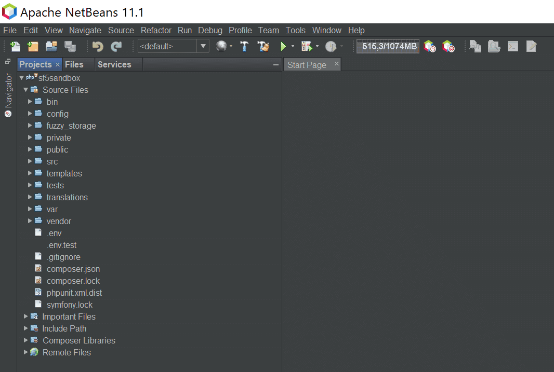Click the Clean and Build broom icon
The height and width of the screenshot is (372, 554).
263,46
